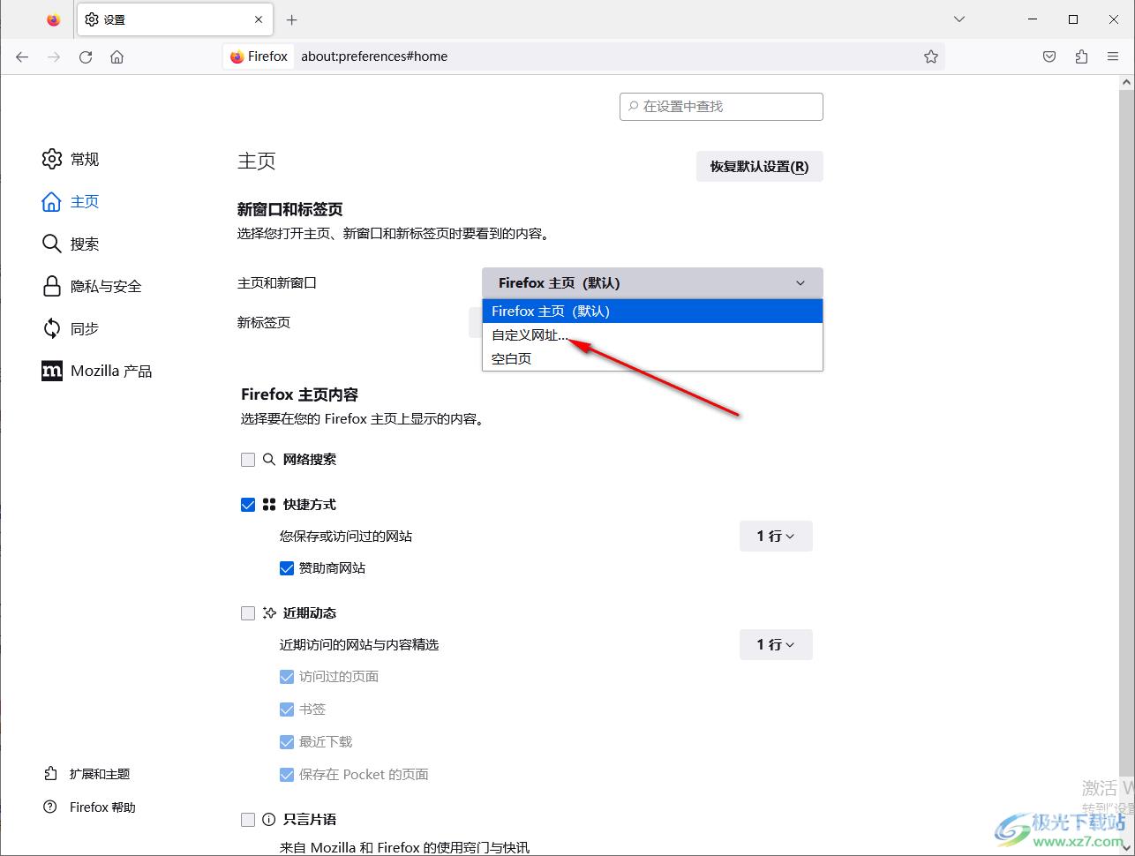Open the extensions puzzle icon
1135x856 pixels.
pos(1081,56)
